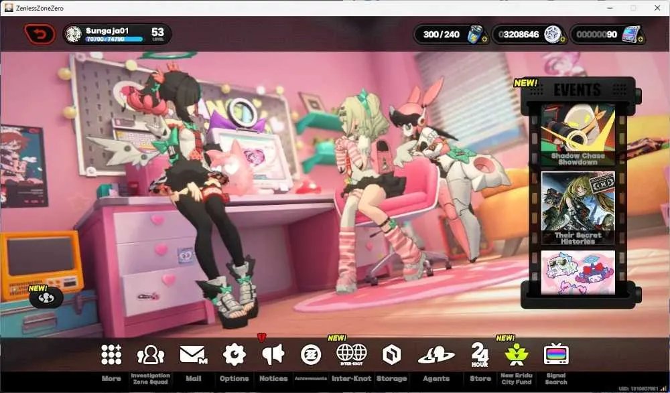Click the player avatar portrait

click(74, 34)
